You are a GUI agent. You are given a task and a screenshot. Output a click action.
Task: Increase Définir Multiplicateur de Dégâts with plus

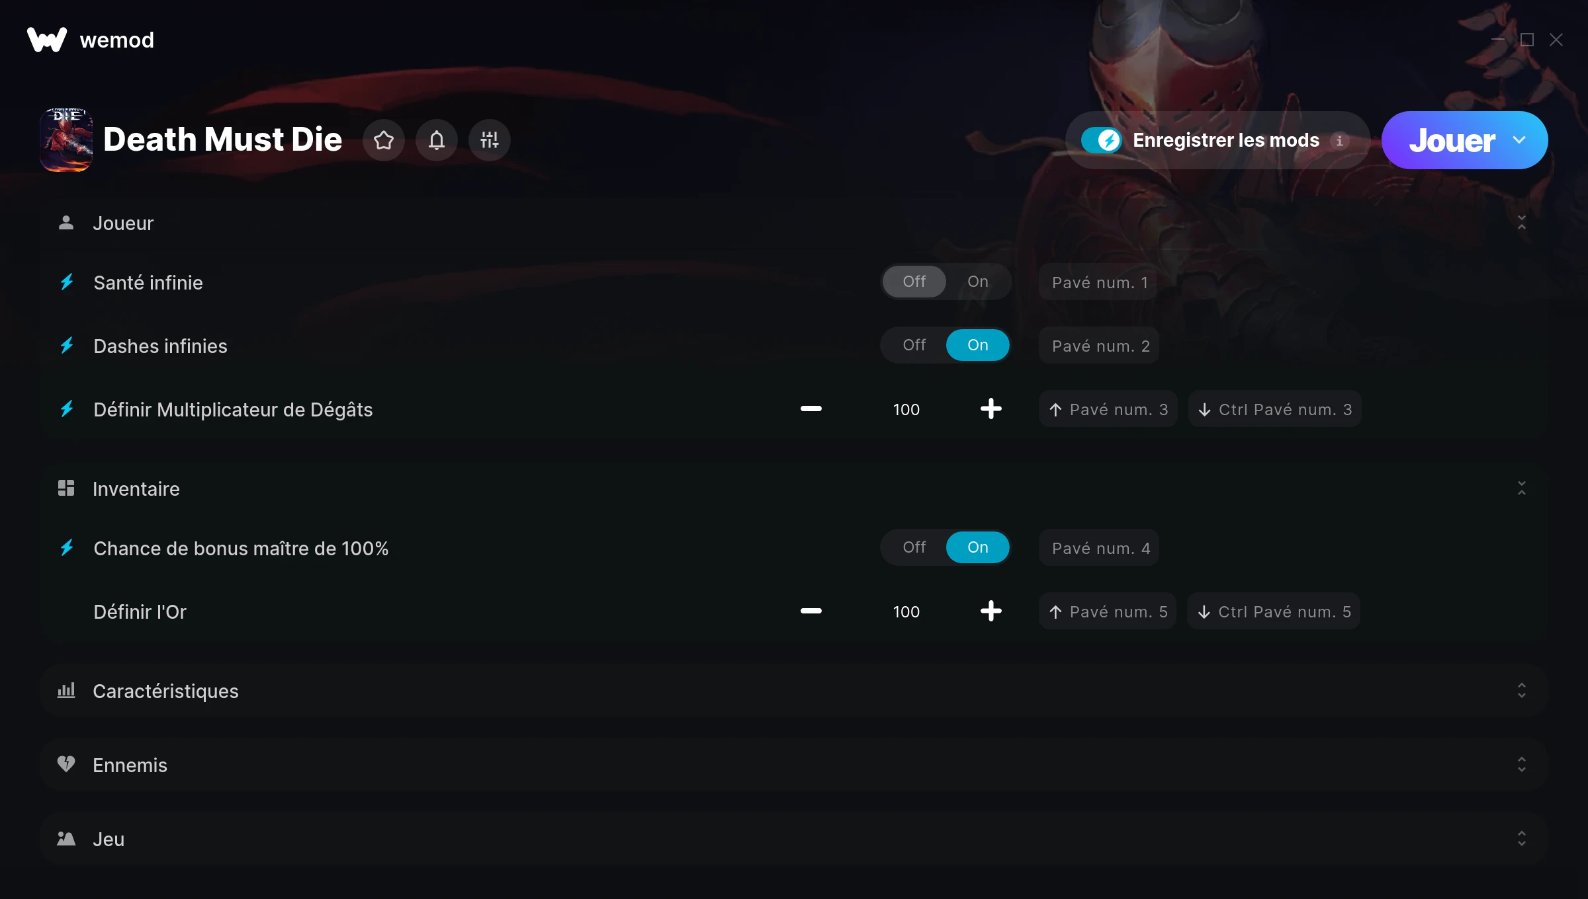point(991,409)
